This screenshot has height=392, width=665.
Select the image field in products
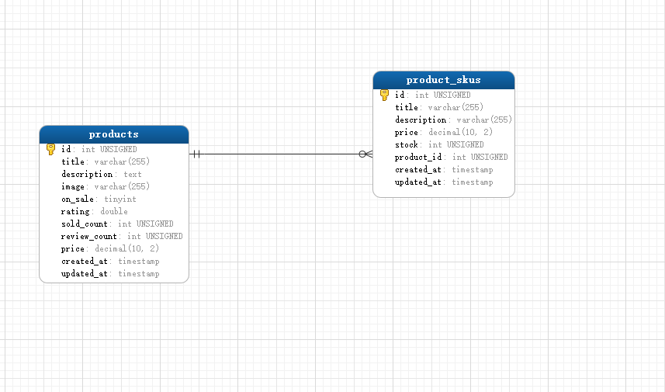pos(74,187)
